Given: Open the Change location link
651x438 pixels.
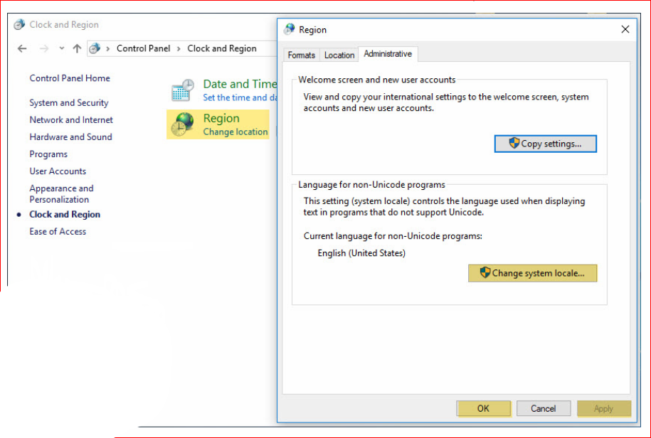Looking at the screenshot, I should coord(235,132).
